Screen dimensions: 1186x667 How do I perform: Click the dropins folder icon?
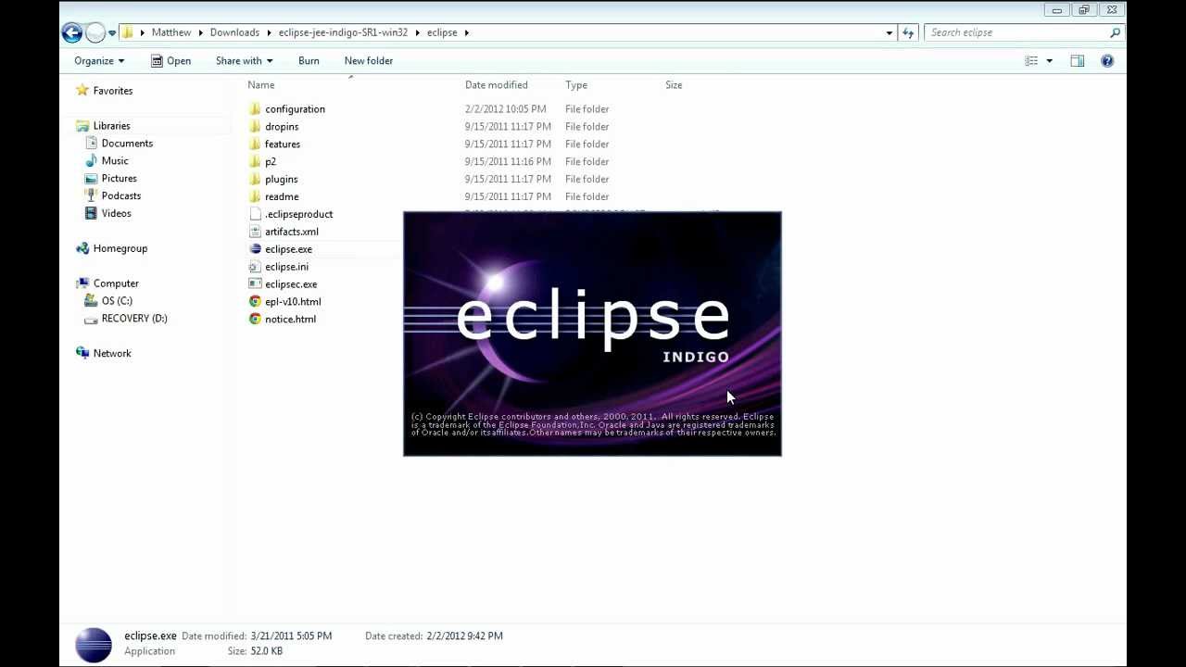coord(255,127)
